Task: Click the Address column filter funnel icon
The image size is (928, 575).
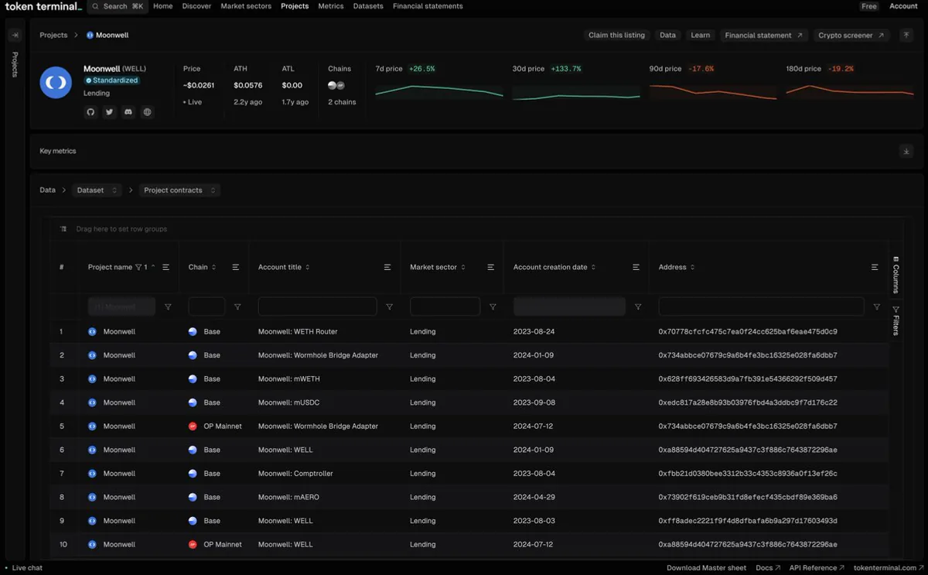Action: click(876, 307)
